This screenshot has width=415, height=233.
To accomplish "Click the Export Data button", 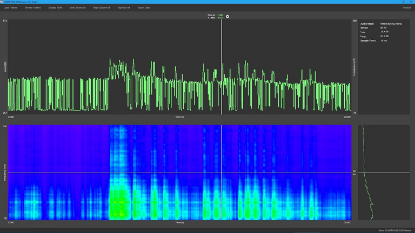I will click(144, 8).
